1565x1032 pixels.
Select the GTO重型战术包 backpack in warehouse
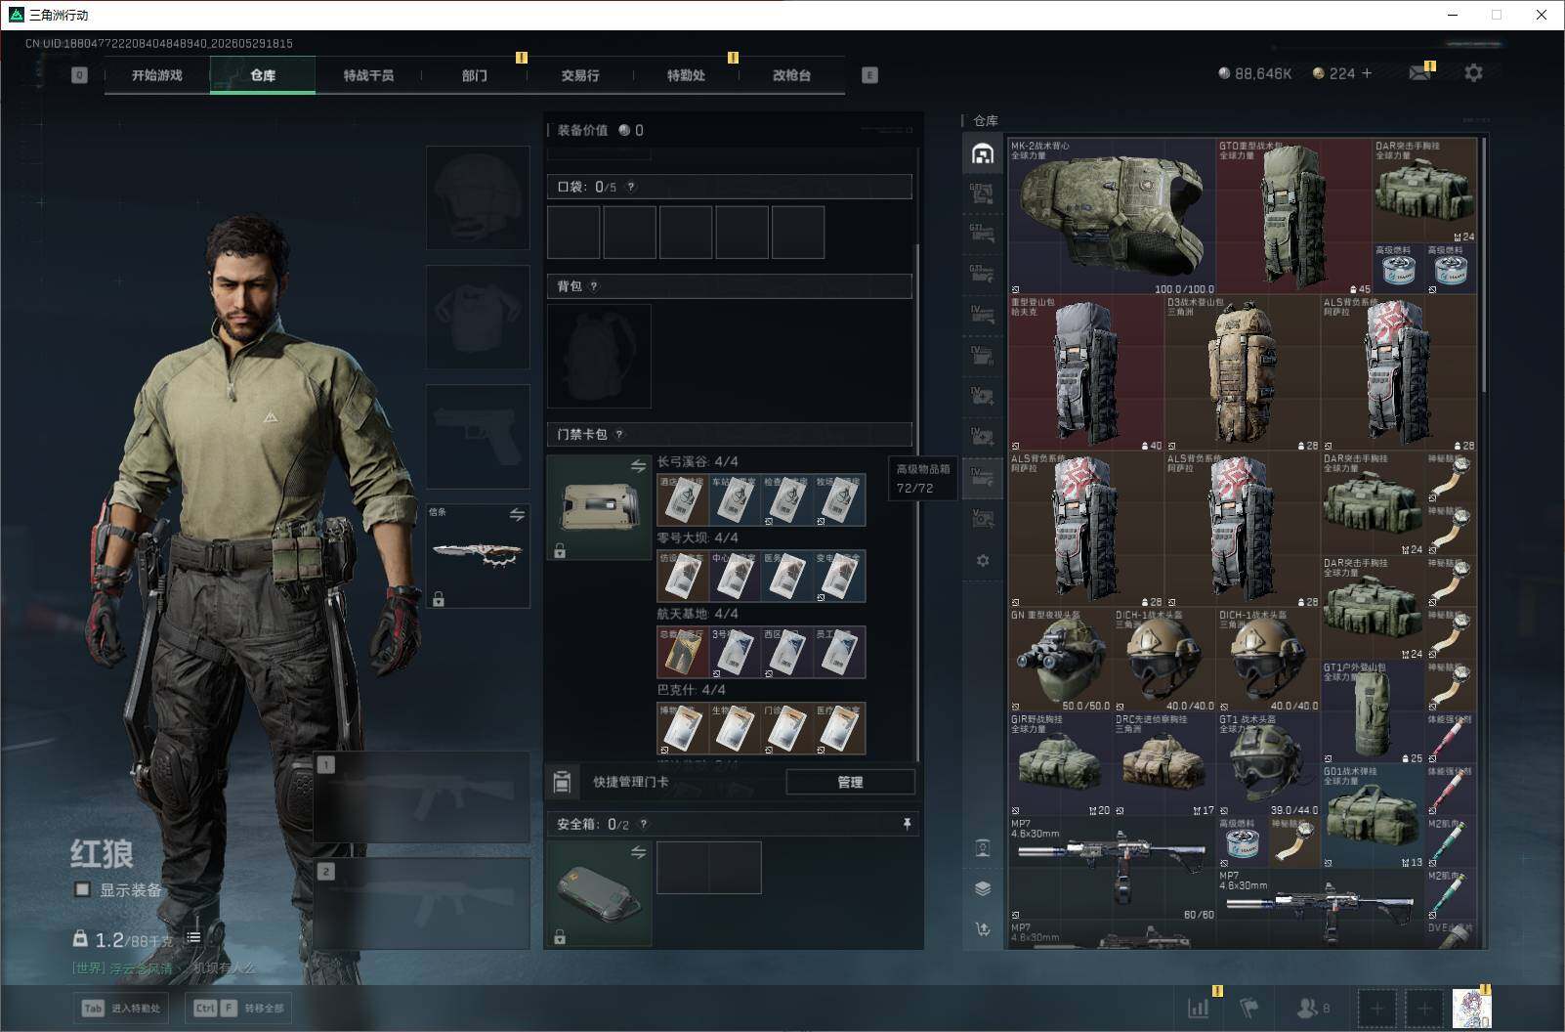[x=1294, y=216]
